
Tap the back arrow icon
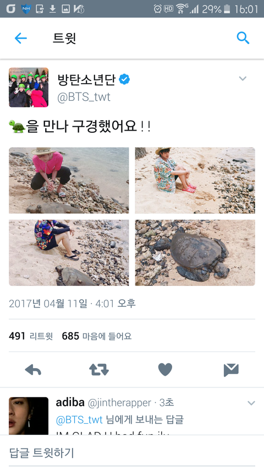[x=21, y=39]
